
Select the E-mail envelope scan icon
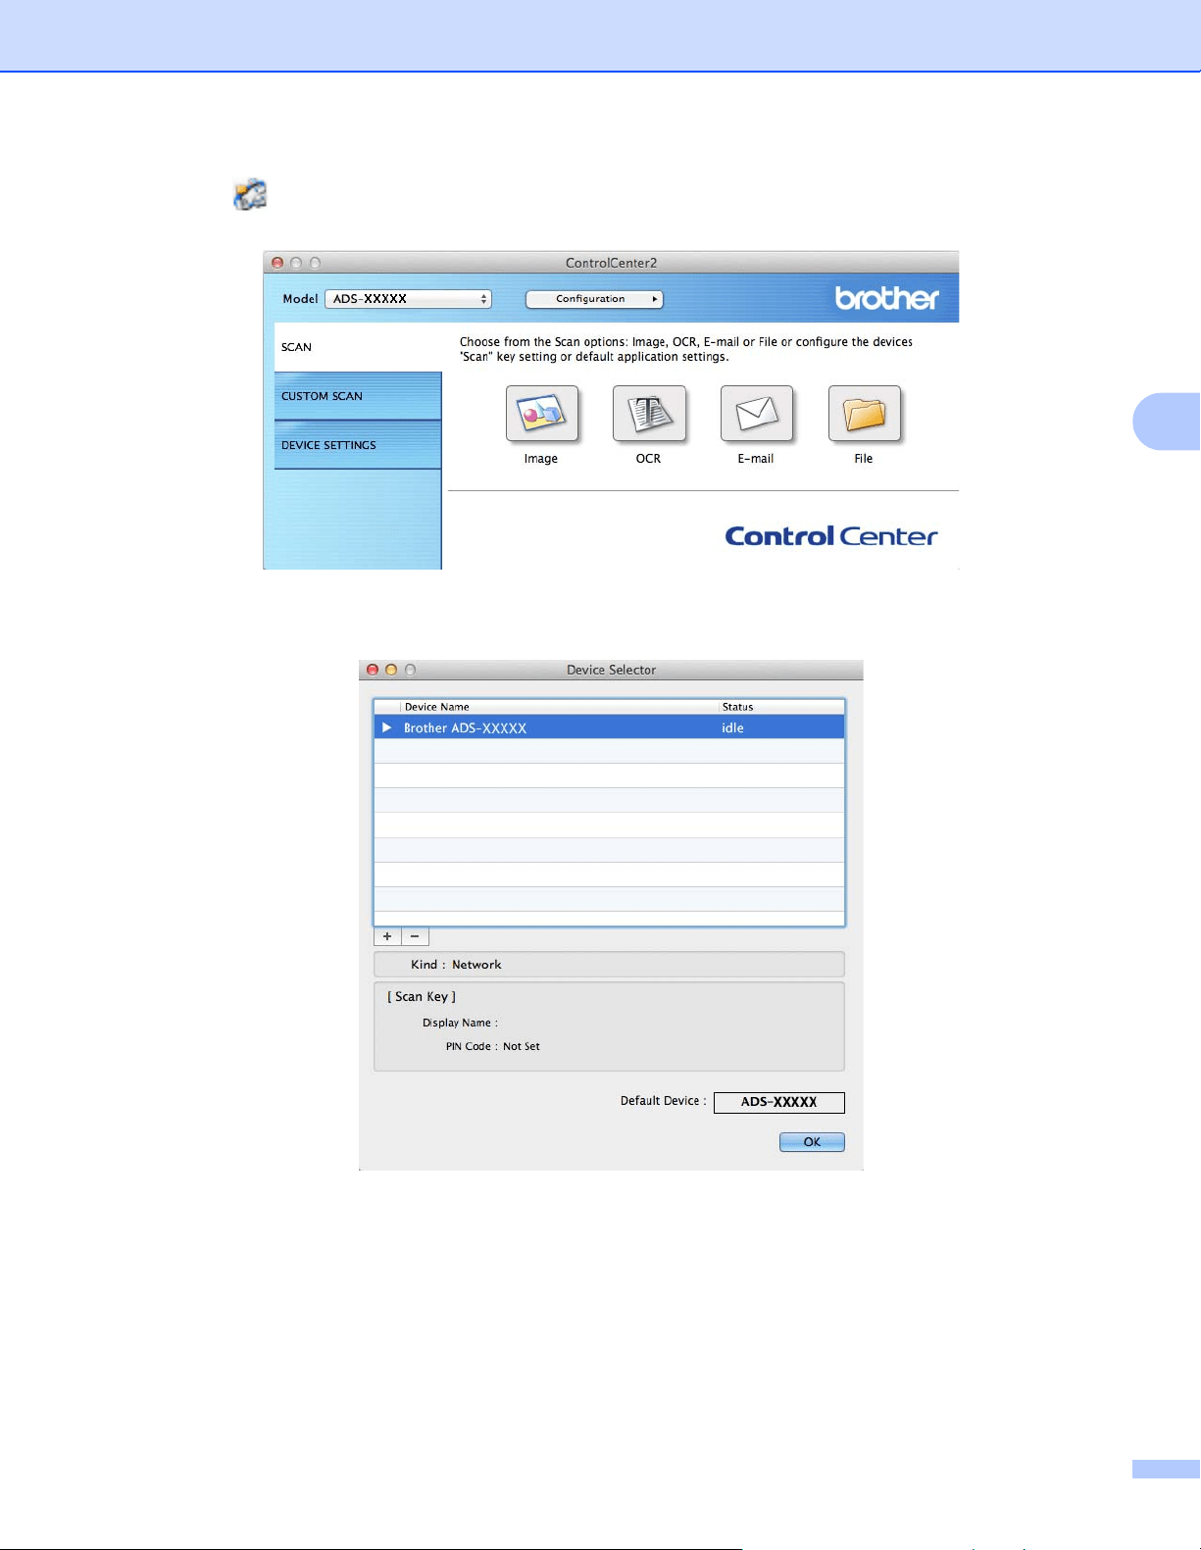(757, 414)
